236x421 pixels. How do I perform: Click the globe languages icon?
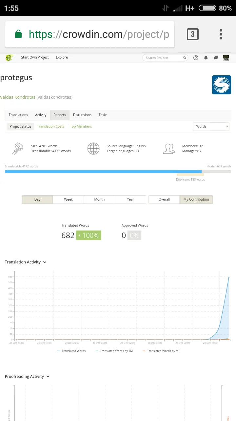pos(93,149)
